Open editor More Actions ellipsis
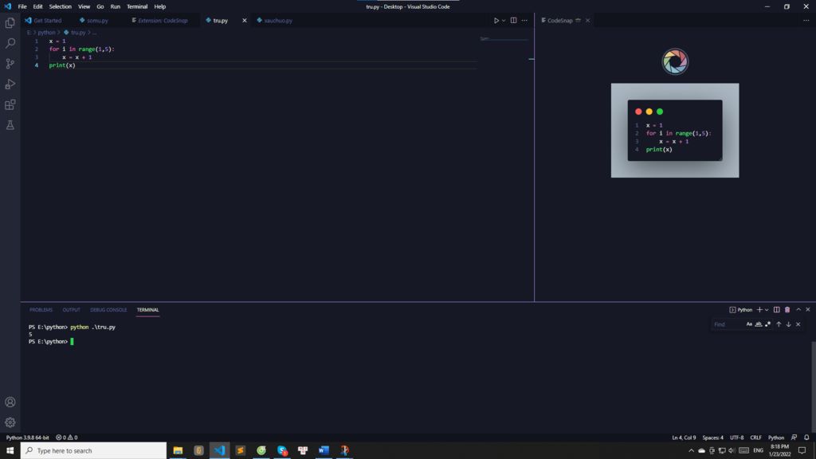The image size is (816, 459). [524, 20]
